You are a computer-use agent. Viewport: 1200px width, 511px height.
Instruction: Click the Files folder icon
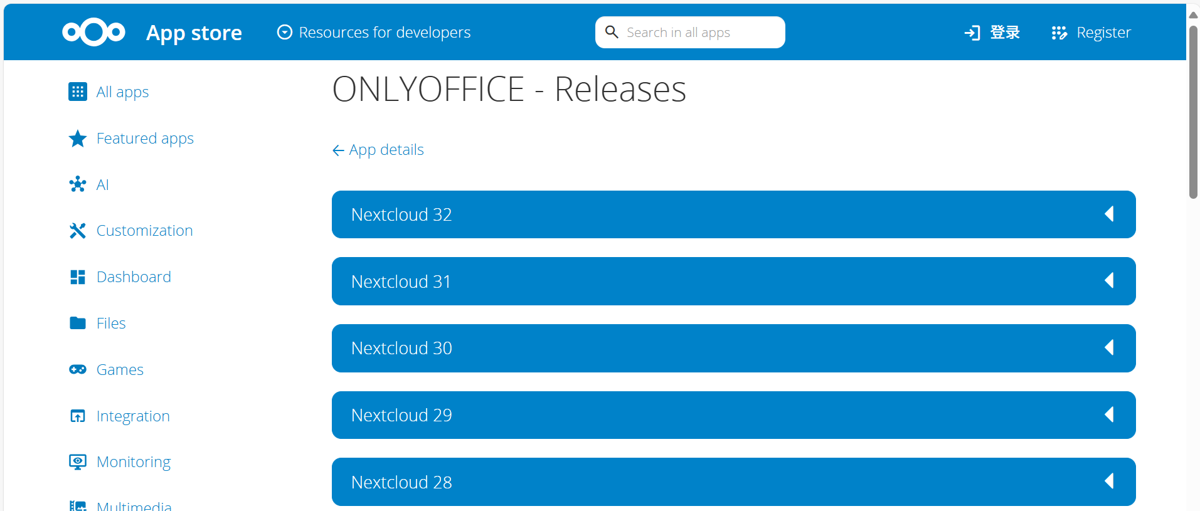point(78,323)
